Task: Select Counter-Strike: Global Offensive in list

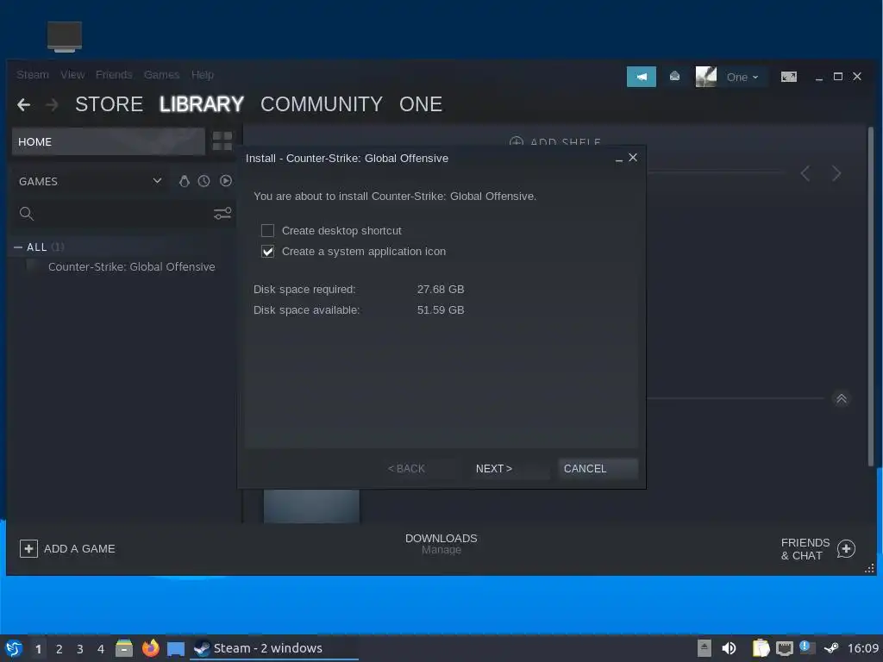Action: 131,267
